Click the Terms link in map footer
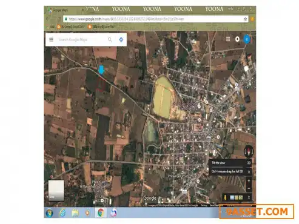This screenshot has height=224, width=299. (x=204, y=205)
